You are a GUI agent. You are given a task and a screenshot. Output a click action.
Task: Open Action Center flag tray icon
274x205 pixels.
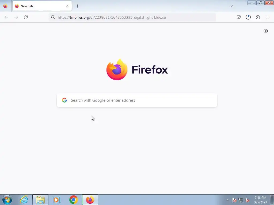[234, 200]
